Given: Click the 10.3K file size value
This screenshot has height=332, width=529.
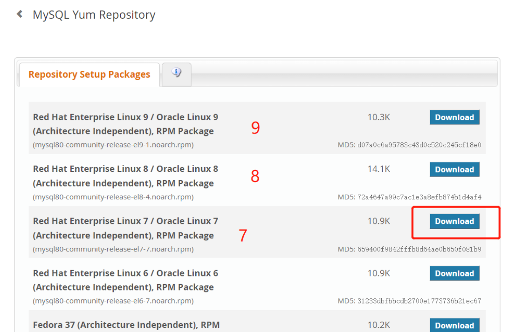Looking at the screenshot, I should click(378, 117).
